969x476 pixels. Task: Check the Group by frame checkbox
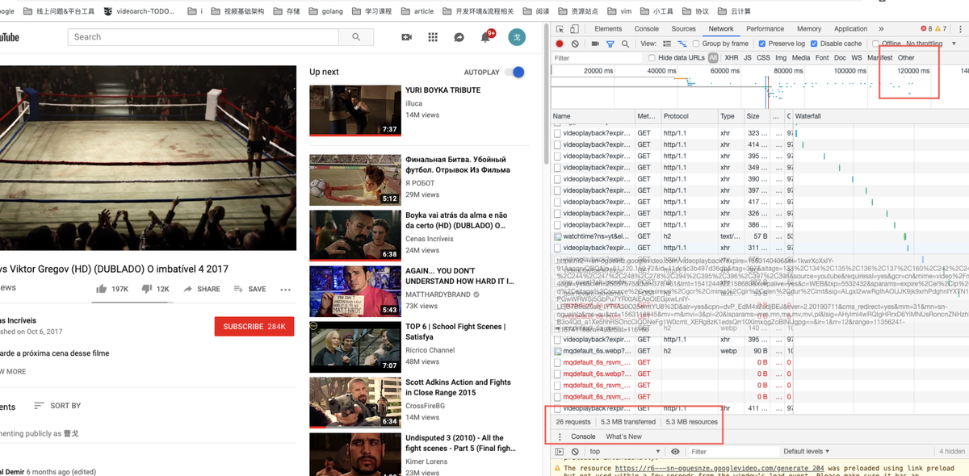[696, 44]
